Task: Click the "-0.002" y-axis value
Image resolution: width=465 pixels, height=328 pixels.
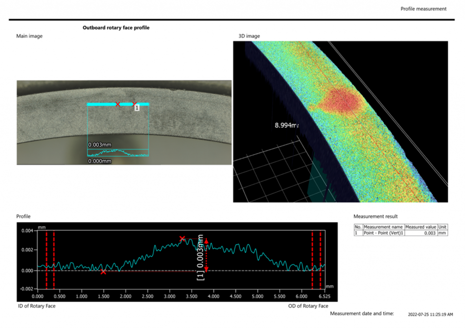Action: pyautogui.click(x=26, y=289)
